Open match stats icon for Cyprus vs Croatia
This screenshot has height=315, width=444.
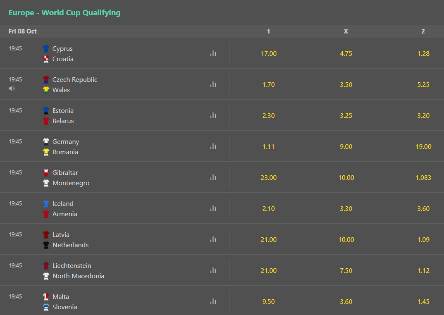213,53
